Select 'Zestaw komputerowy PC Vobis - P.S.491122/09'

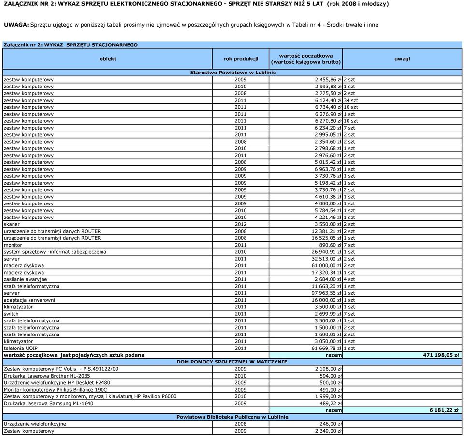pyautogui.click(x=108, y=369)
